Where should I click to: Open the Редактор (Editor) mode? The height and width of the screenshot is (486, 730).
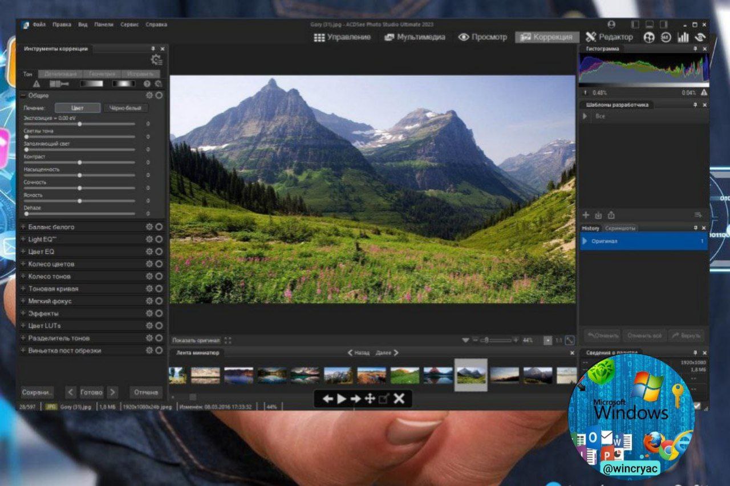[609, 37]
